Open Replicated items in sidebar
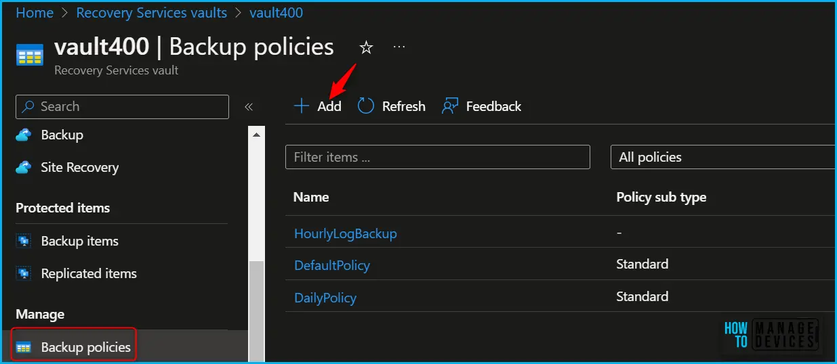837x364 pixels. [89, 273]
